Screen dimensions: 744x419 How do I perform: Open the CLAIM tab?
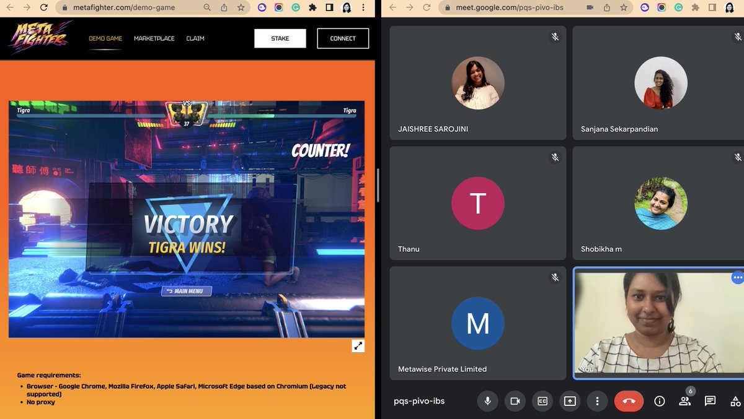tap(195, 38)
